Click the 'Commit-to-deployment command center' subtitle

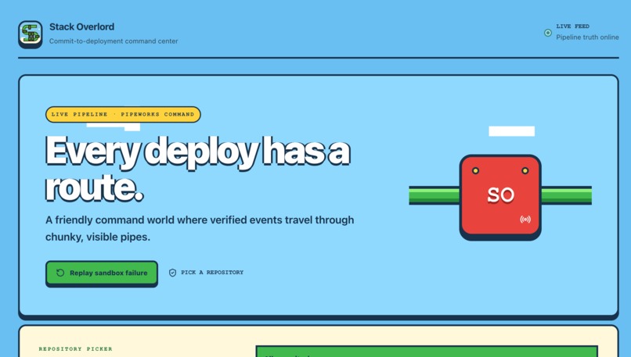tap(114, 41)
